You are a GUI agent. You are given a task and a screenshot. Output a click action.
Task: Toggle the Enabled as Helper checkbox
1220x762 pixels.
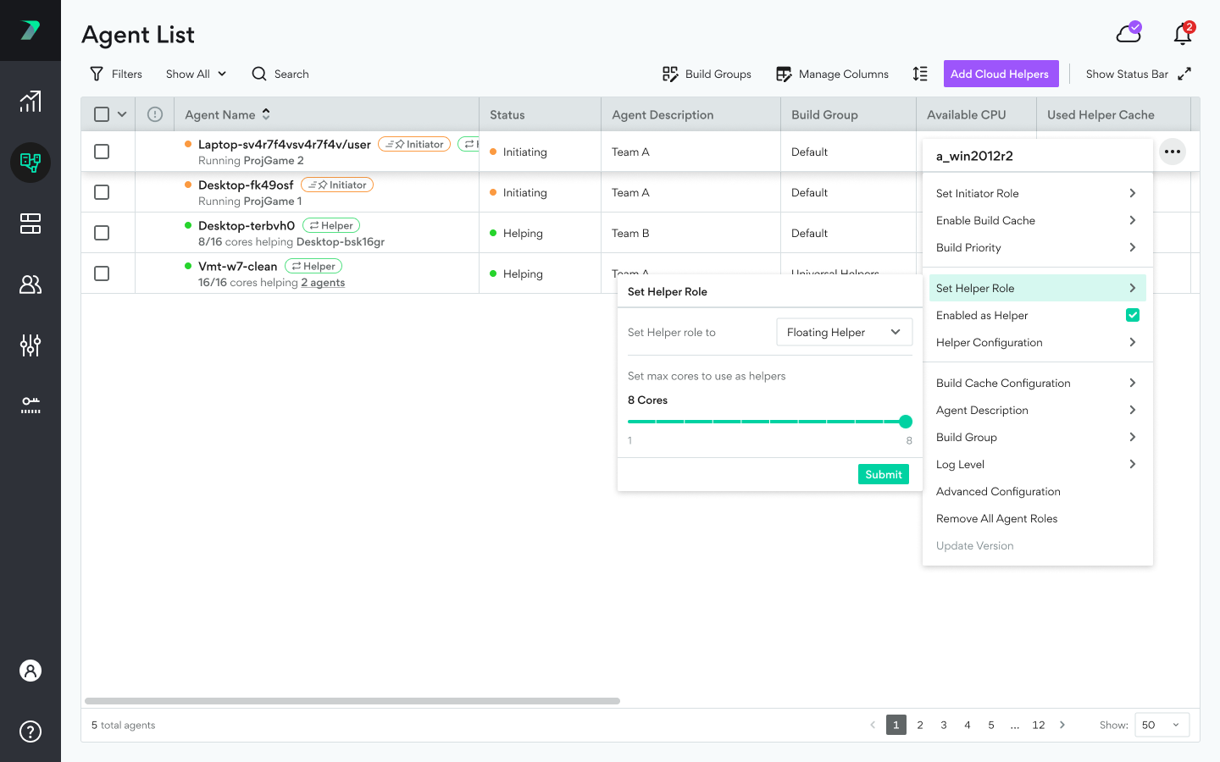tap(1133, 315)
